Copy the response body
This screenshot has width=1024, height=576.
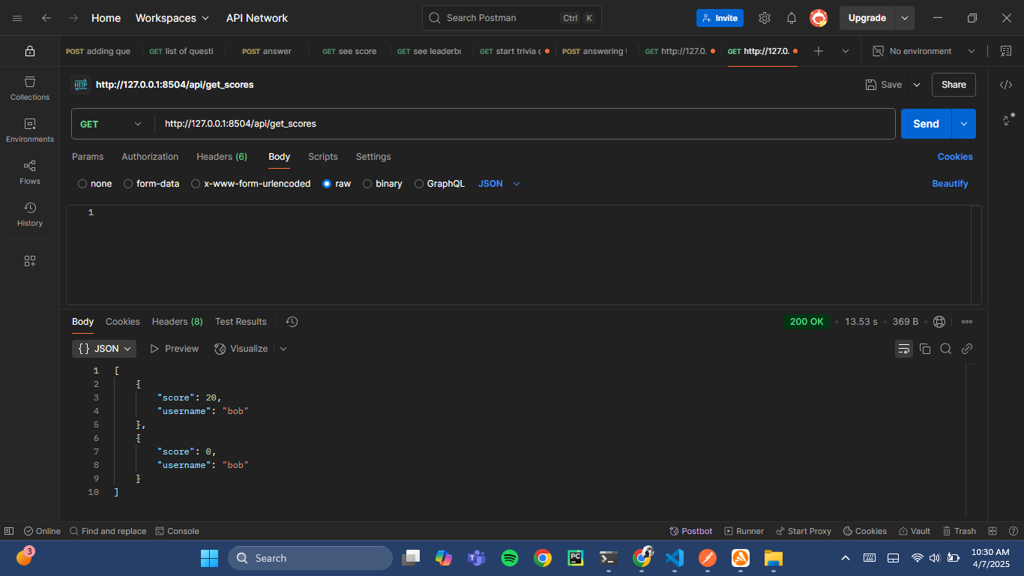click(925, 349)
